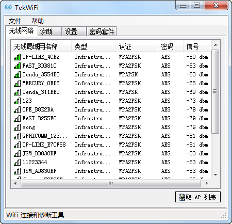Viewport: 232px width, 224px height.
Task: Sort by 无线局域网名称 column header
Action: pos(41,46)
